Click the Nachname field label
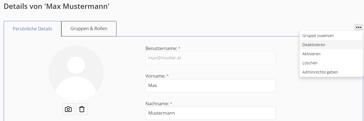The height and width of the screenshot is (121, 364). point(157,104)
